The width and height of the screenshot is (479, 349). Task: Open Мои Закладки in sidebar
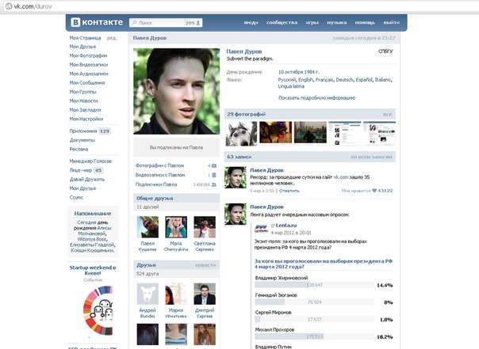pos(85,110)
